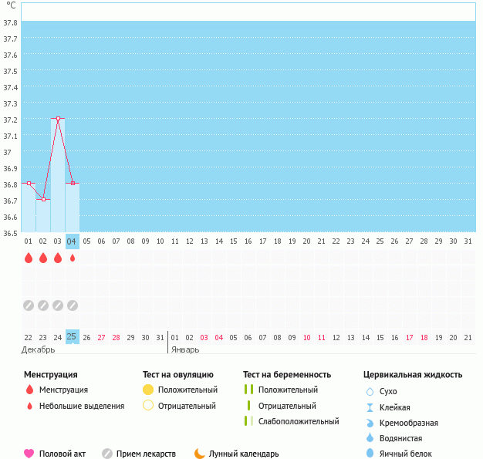Click the Клейкая cervical fluid icon
Viewport: 483px width, 459px height.
click(370, 407)
